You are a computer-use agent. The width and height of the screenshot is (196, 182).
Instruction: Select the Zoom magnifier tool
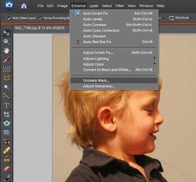(x=6, y=42)
